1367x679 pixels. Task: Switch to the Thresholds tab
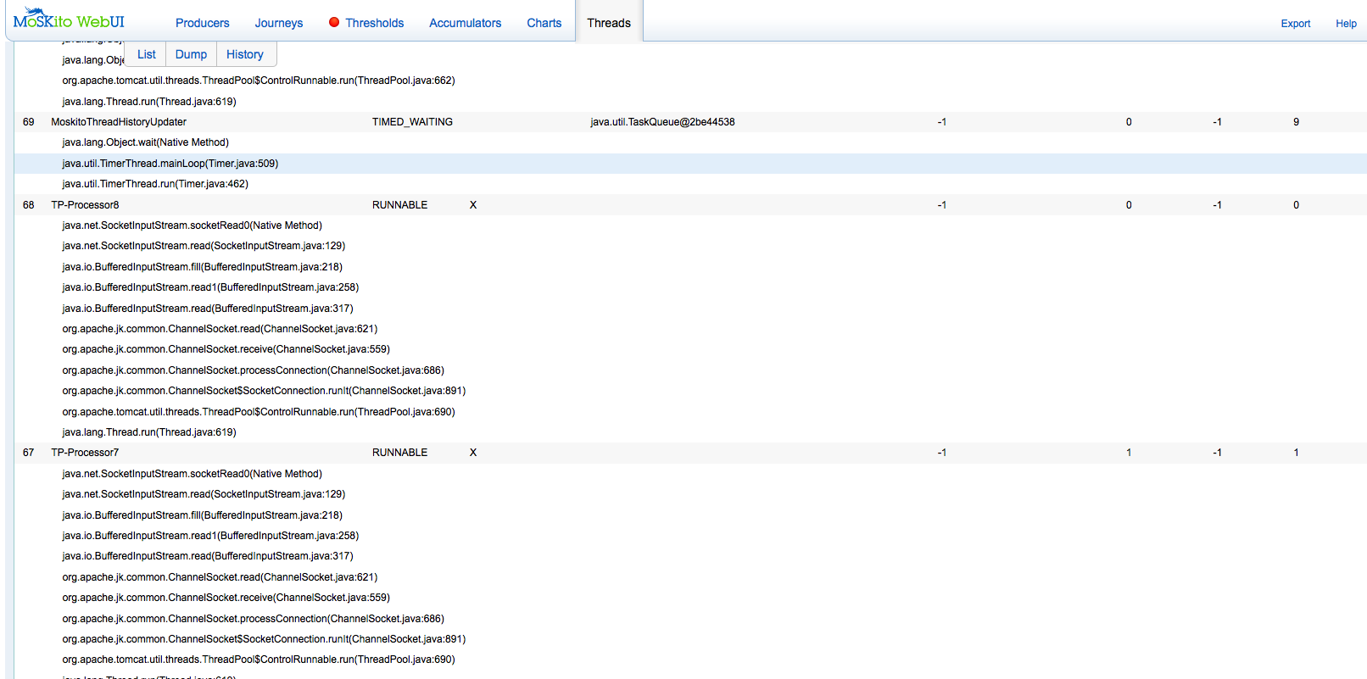pos(375,23)
